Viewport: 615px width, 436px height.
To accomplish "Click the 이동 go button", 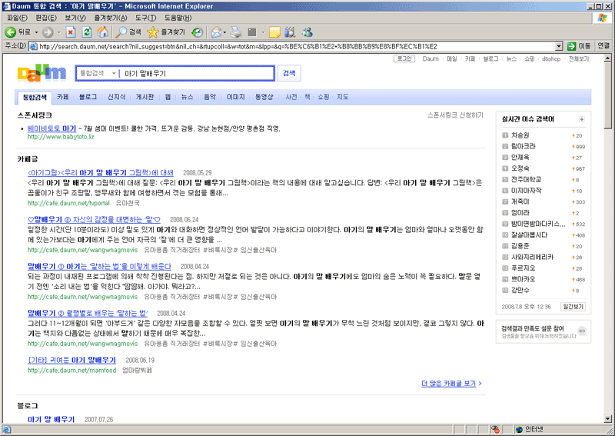I will 579,46.
